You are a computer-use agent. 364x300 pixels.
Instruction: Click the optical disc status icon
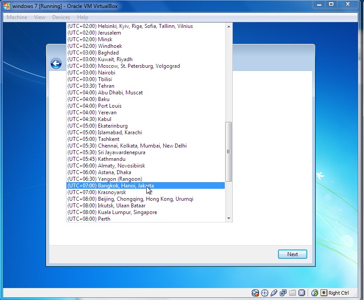click(x=264, y=293)
